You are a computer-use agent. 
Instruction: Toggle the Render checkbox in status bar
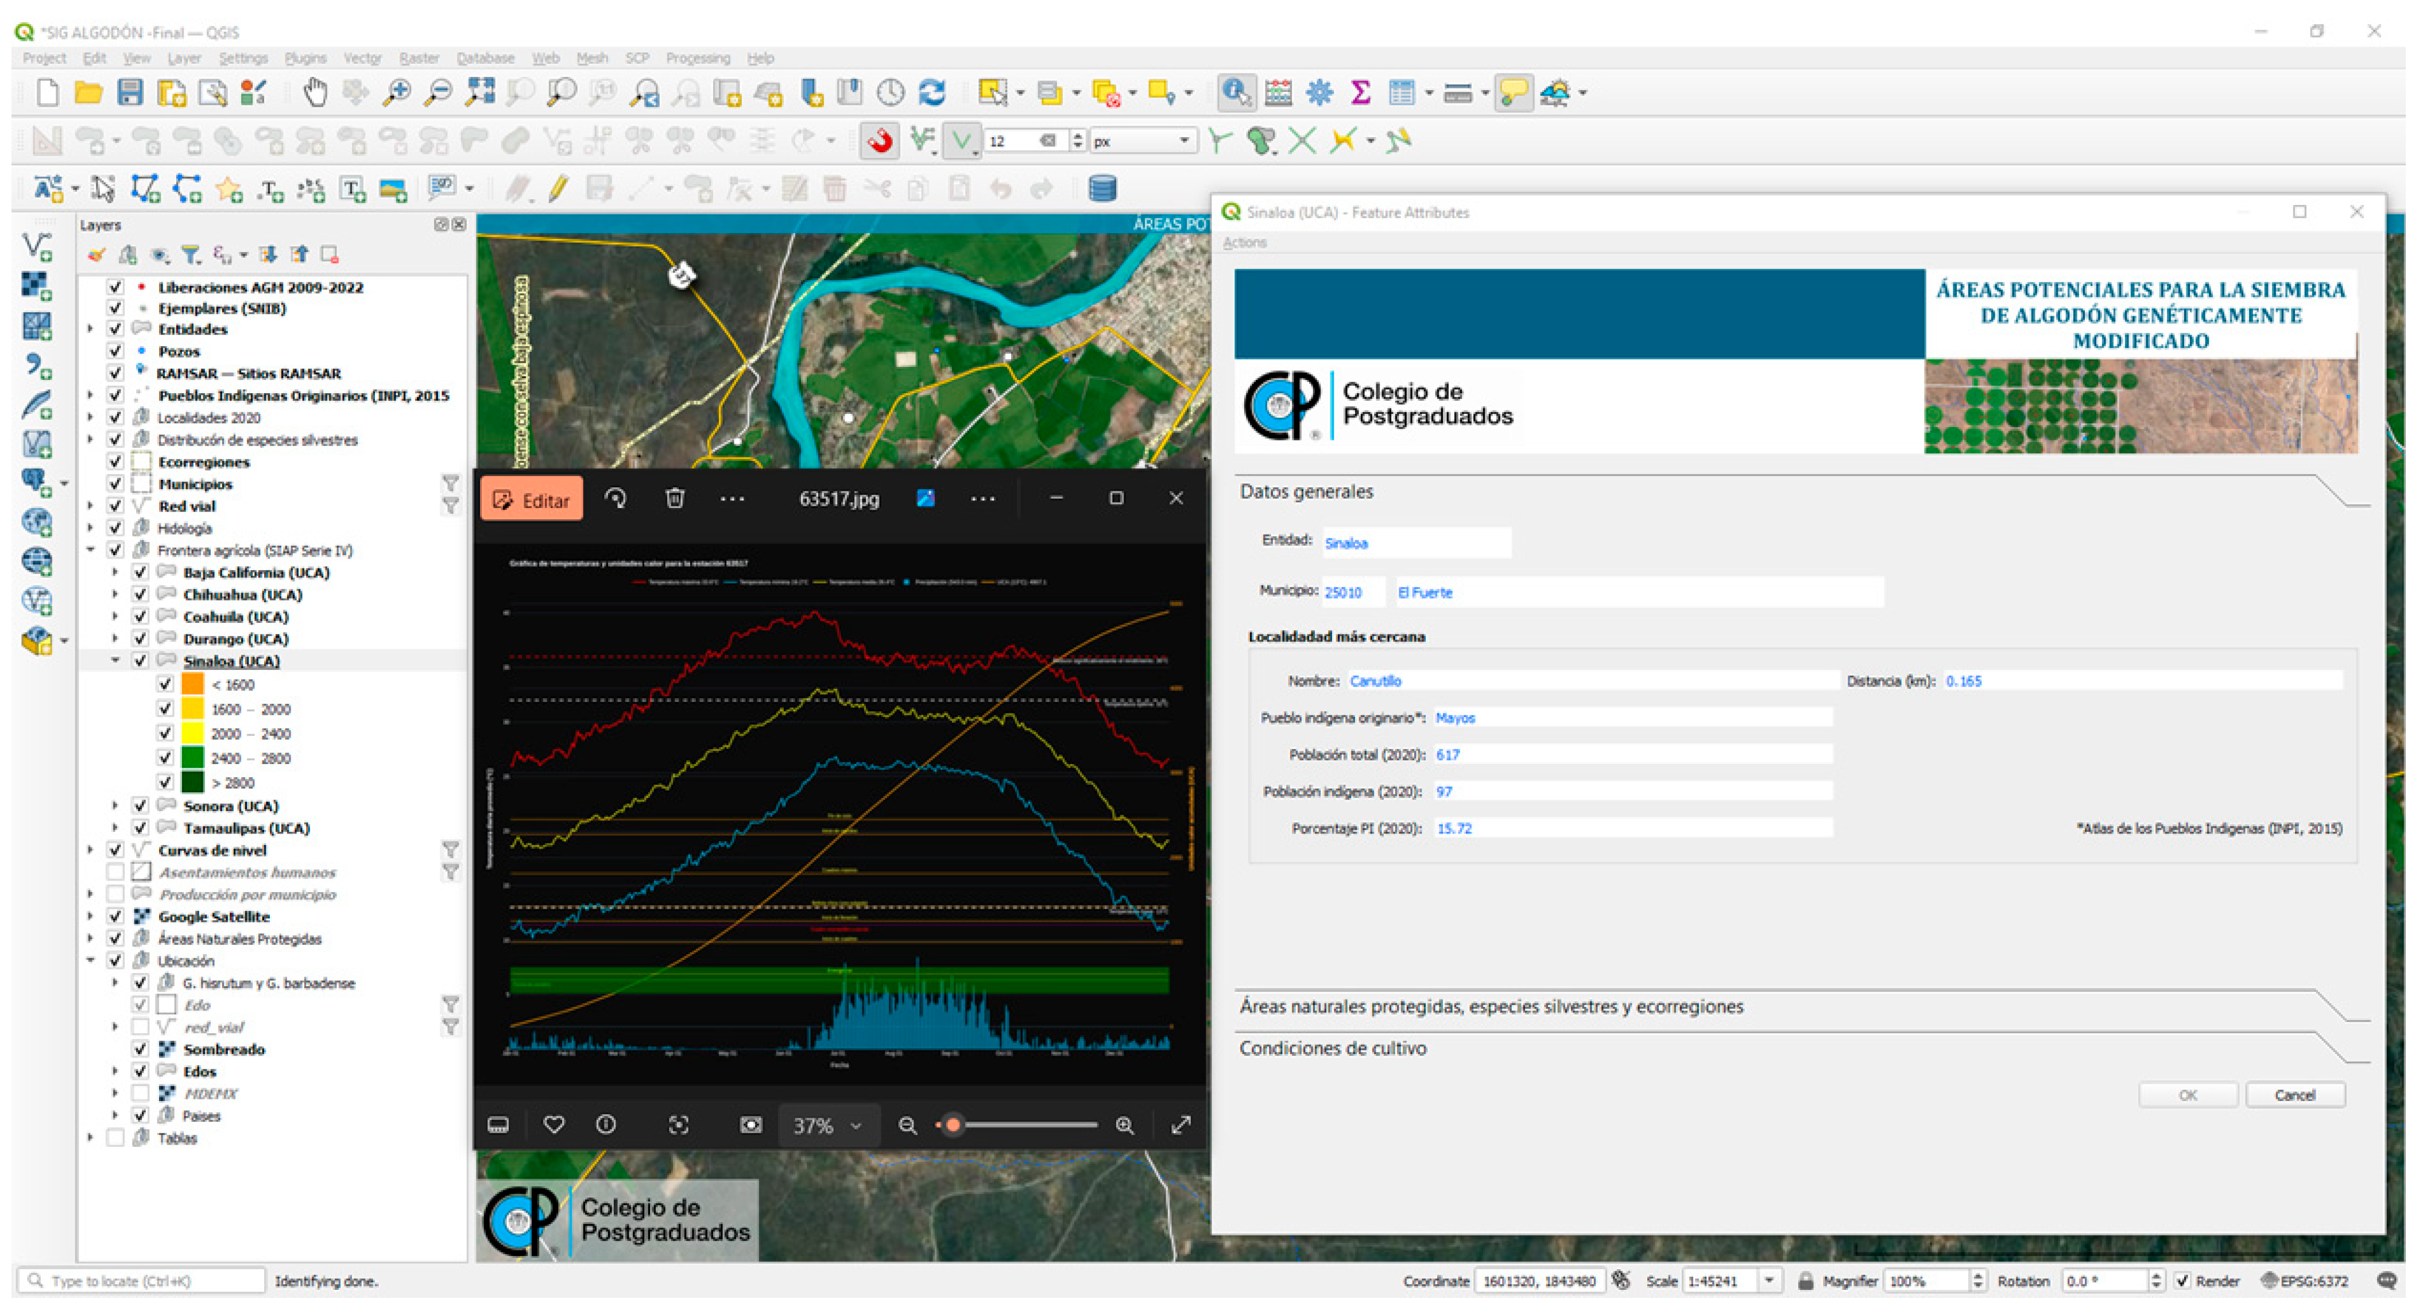pyautogui.click(x=2183, y=1281)
